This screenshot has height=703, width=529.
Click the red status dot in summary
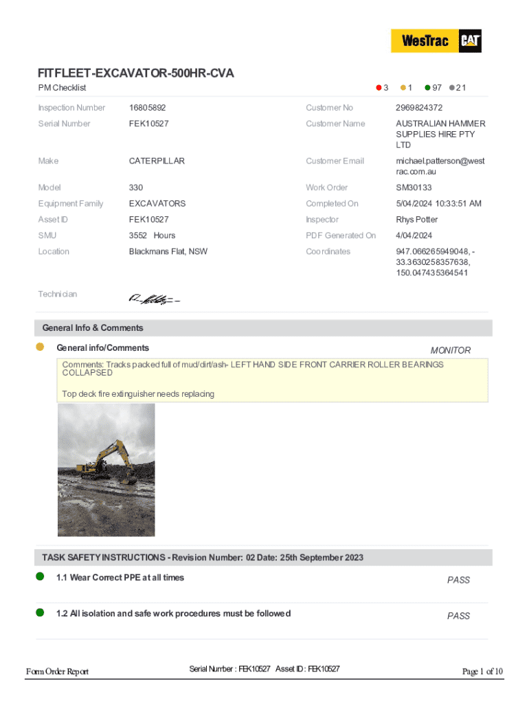pos(379,88)
